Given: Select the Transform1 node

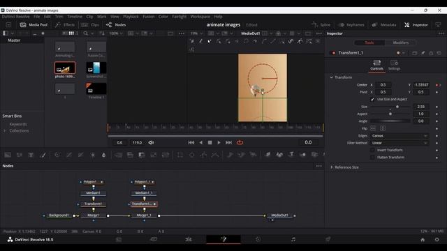Looking at the screenshot, I should pos(93,204).
